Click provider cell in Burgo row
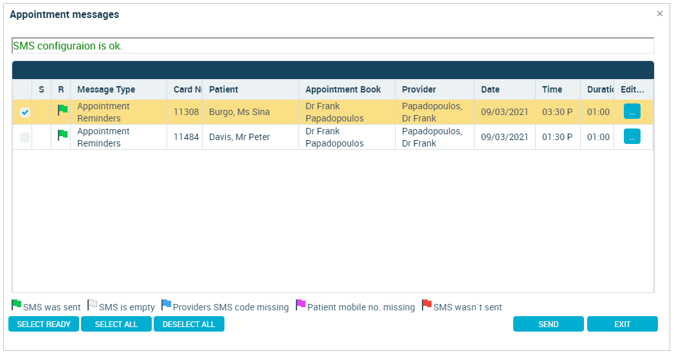 tap(435, 112)
